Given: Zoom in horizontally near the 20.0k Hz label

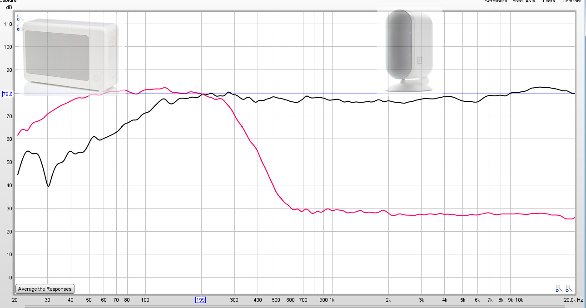Looking at the screenshot, I should (569, 288).
